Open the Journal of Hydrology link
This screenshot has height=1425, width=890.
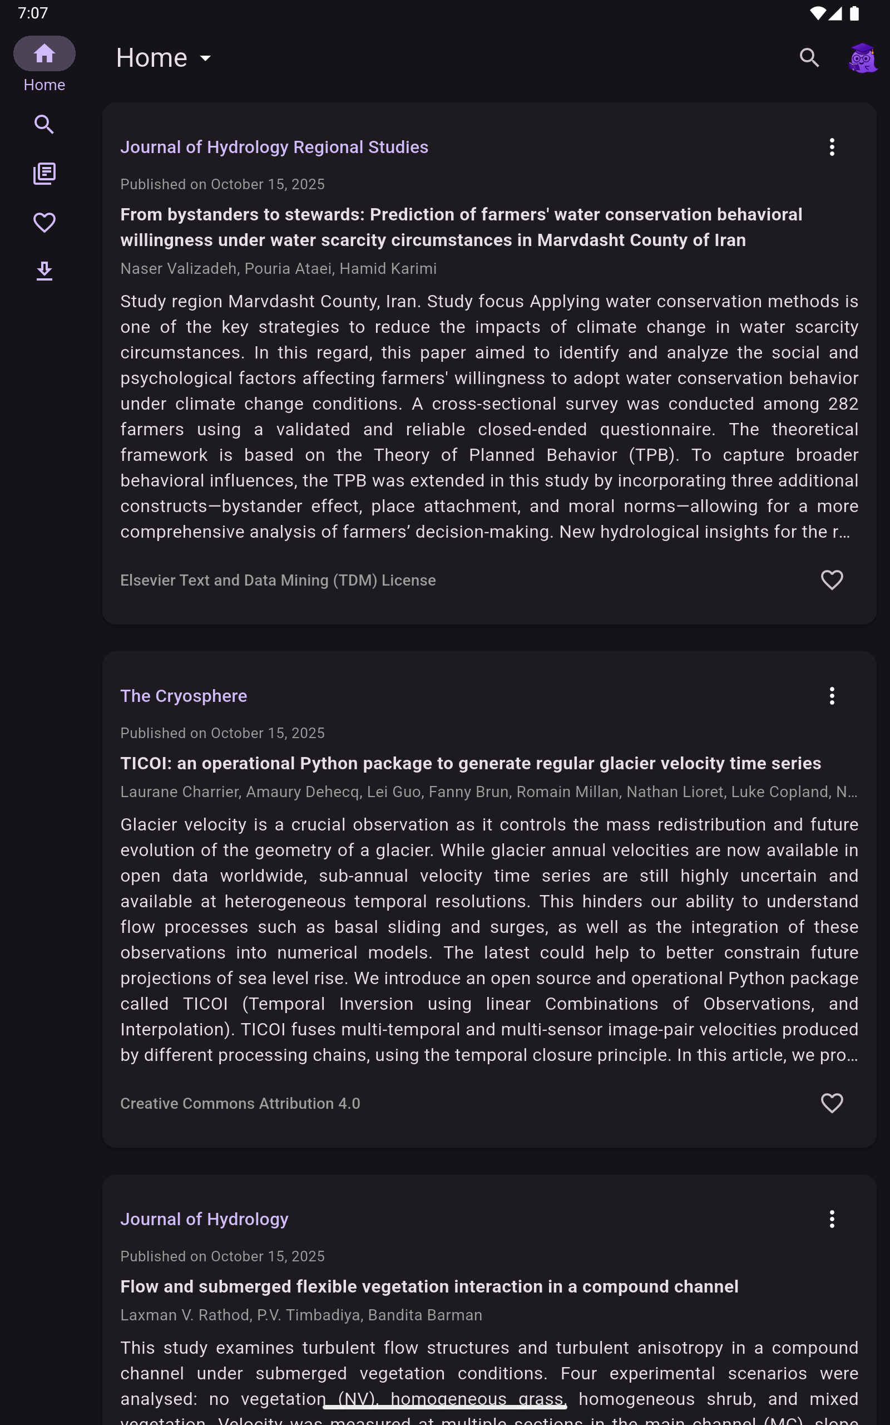tap(204, 1219)
